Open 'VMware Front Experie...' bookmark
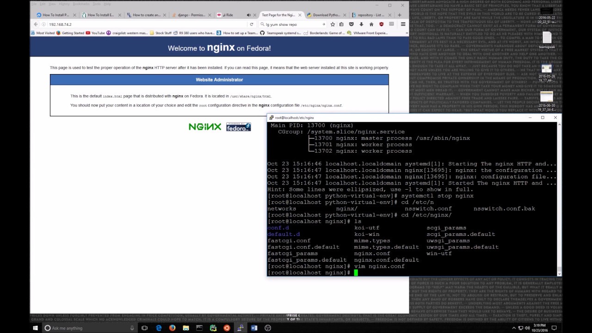Image resolution: width=592 pixels, height=333 pixels. click(x=367, y=33)
